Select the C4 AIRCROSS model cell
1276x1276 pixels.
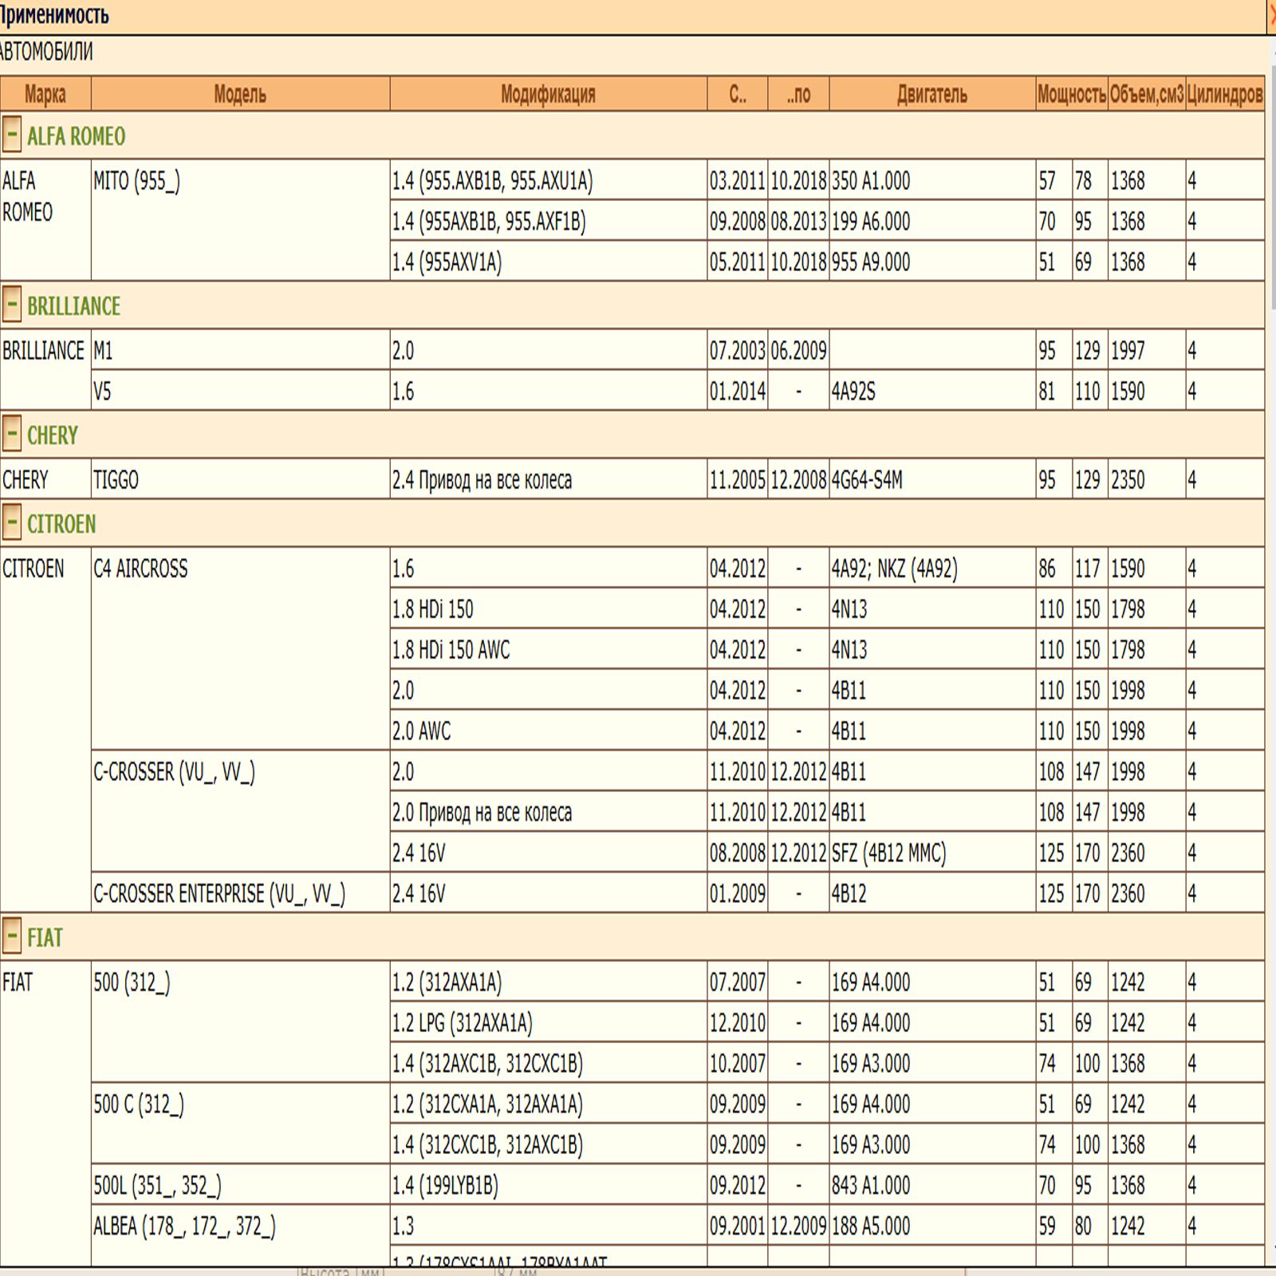(141, 569)
